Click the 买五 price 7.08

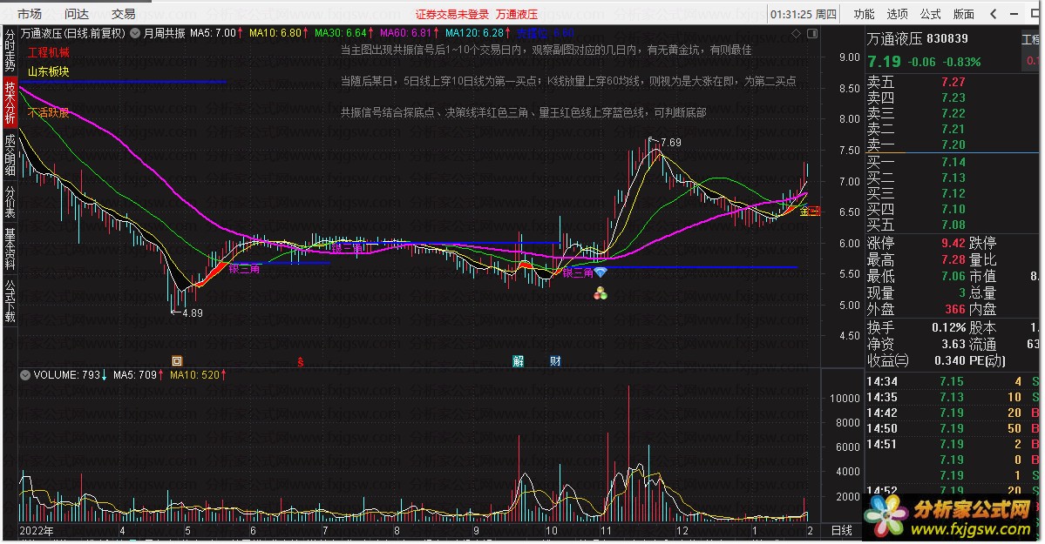click(953, 225)
